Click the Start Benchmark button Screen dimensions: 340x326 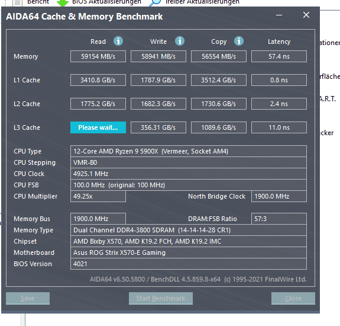tap(161, 298)
